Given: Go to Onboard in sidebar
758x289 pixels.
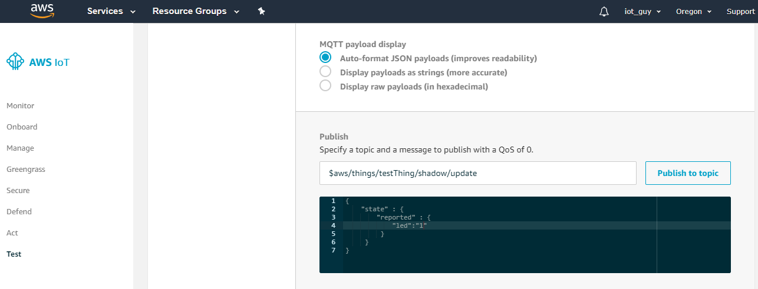Looking at the screenshot, I should pos(22,127).
